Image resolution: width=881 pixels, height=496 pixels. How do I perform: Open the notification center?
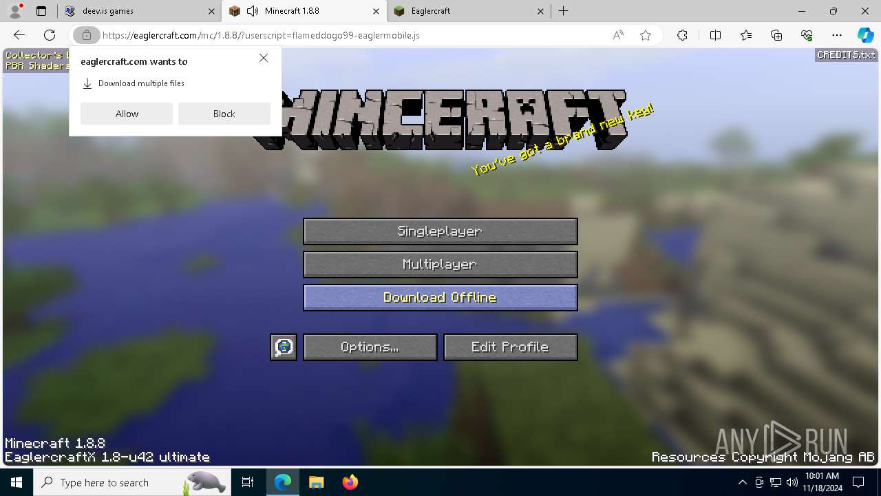click(x=858, y=482)
